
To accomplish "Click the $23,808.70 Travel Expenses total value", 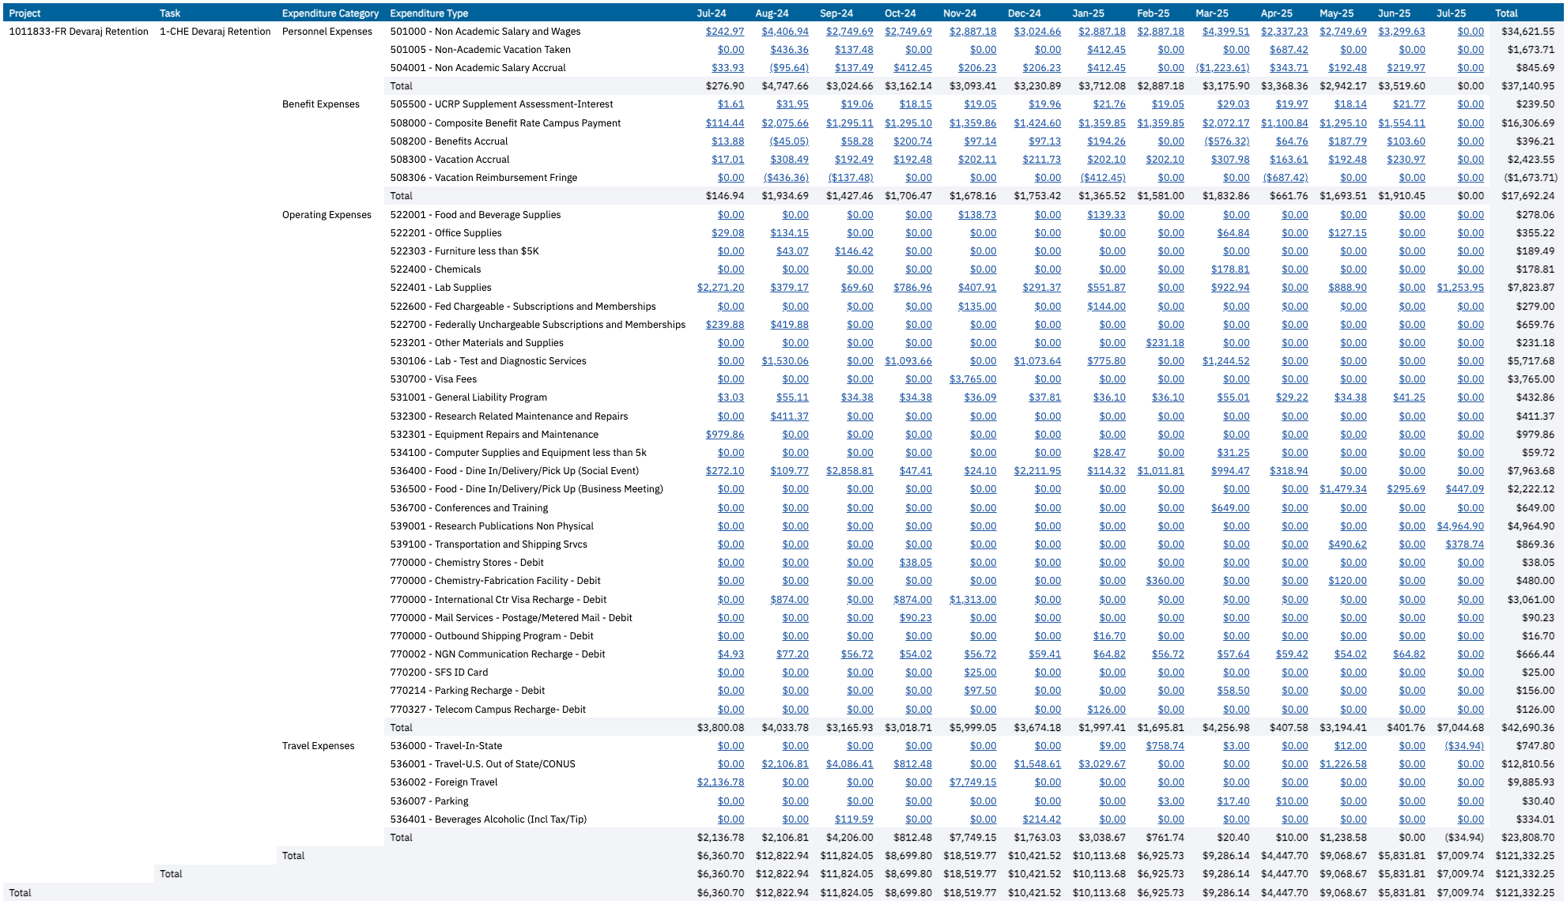I will (1527, 838).
